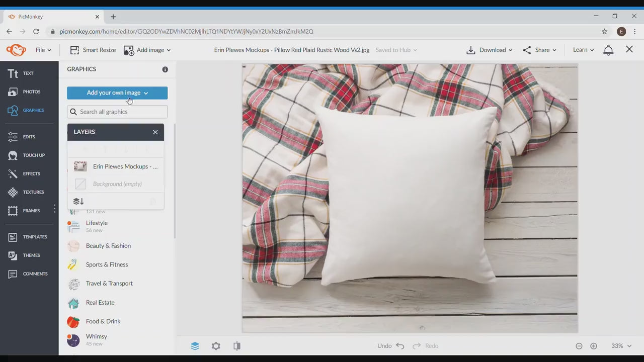Open the Download dropdown menu
The height and width of the screenshot is (362, 644).
tap(490, 50)
